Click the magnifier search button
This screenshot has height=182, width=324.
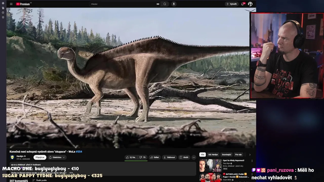pos(165,4)
